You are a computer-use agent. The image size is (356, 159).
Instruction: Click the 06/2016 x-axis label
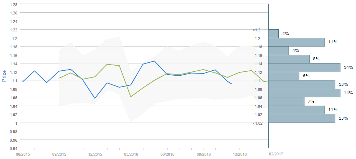point(168,154)
